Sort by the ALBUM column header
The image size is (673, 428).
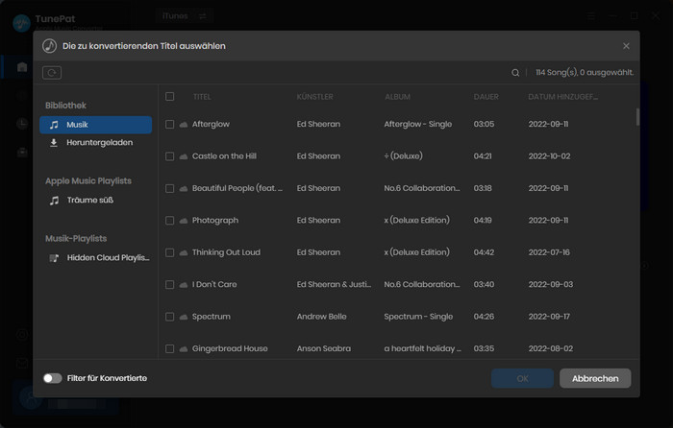coord(397,97)
